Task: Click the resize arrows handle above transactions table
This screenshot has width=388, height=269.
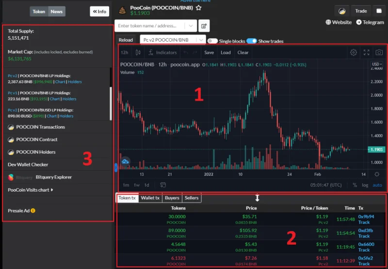Action: tap(257, 198)
